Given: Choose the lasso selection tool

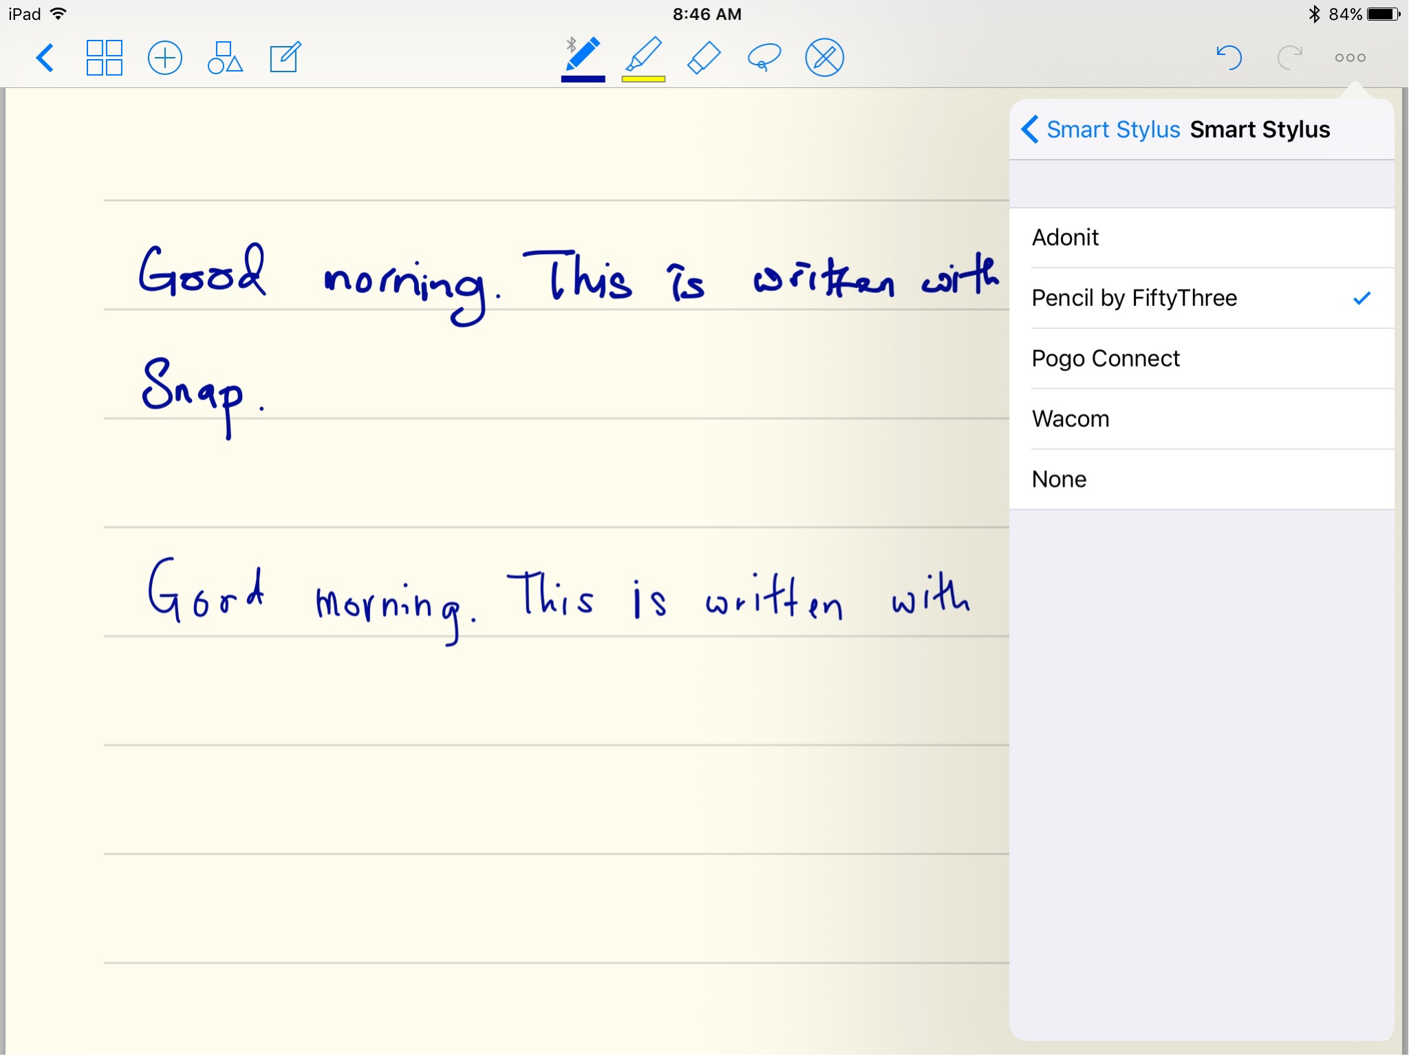Looking at the screenshot, I should click(x=764, y=58).
